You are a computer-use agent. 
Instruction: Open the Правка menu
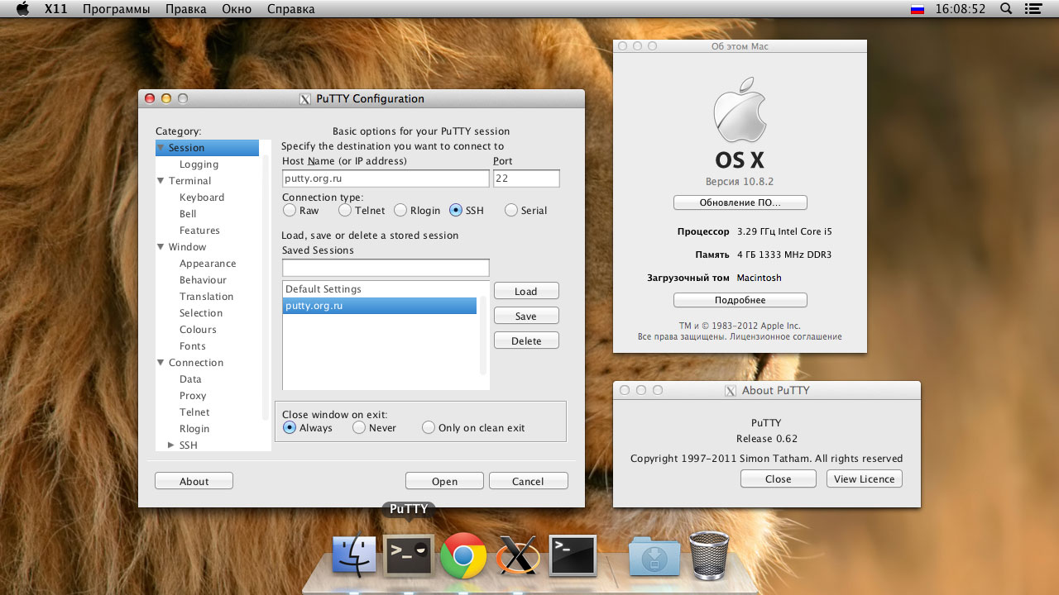click(x=186, y=9)
